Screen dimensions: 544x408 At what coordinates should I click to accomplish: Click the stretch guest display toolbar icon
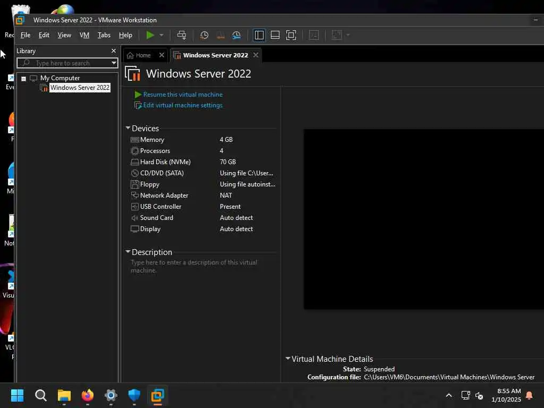336,35
